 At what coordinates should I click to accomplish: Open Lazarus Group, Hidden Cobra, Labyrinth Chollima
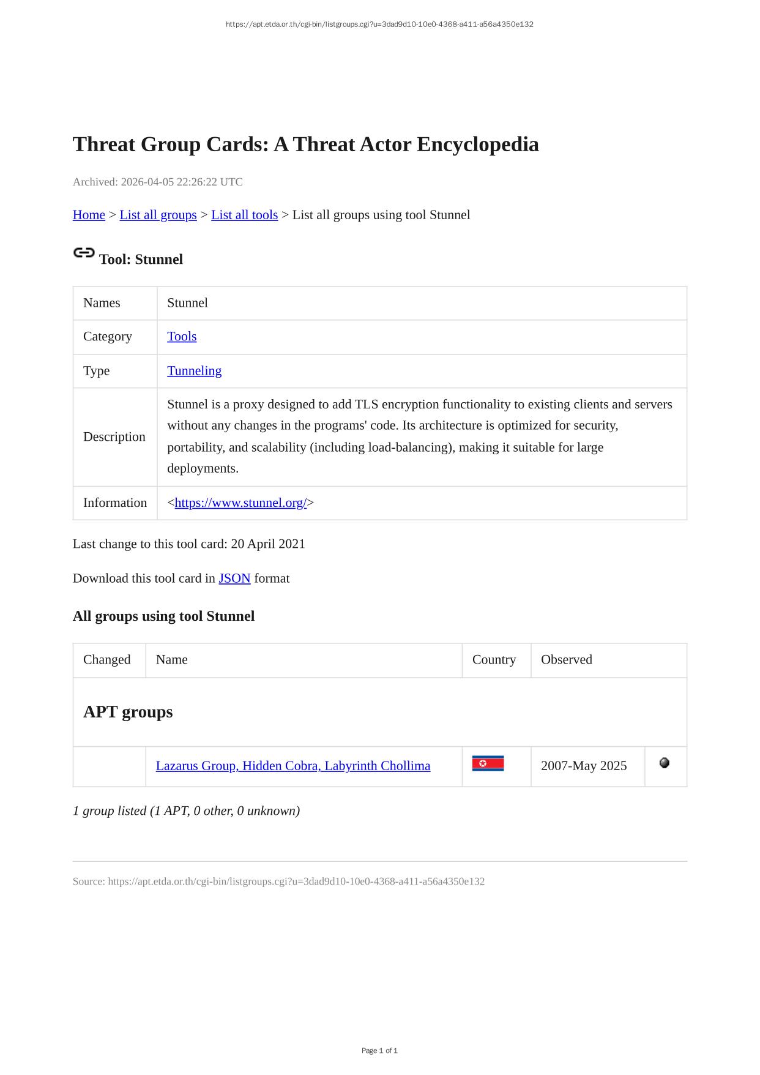click(292, 766)
